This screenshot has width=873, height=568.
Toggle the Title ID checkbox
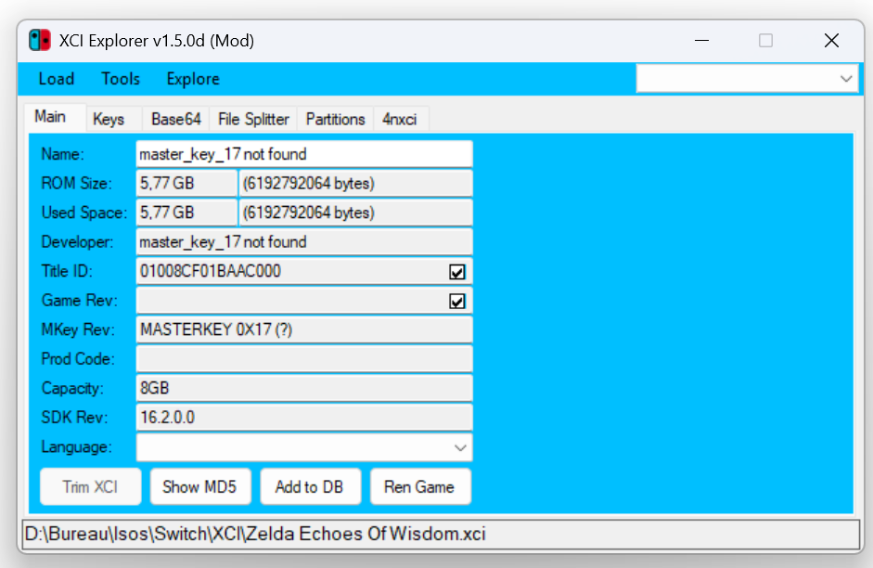pyautogui.click(x=457, y=272)
